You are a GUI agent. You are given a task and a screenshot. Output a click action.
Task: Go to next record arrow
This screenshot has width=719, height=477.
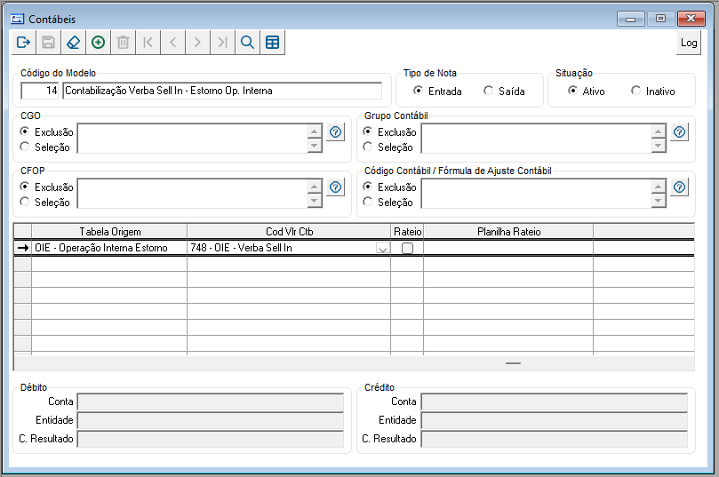pos(197,43)
